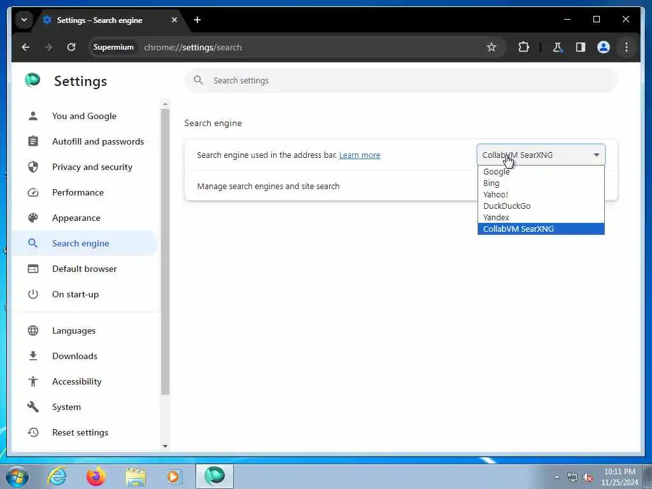This screenshot has width=652, height=489.
Task: Toggle the browser side panel icon
Action: (x=581, y=47)
